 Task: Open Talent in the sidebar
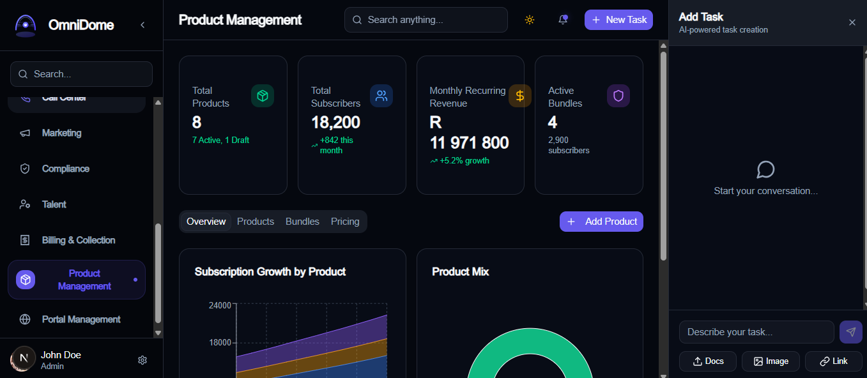(77, 204)
